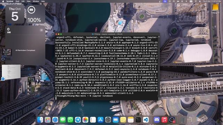Open WhatsApp from the Dock

tap(70, 120)
